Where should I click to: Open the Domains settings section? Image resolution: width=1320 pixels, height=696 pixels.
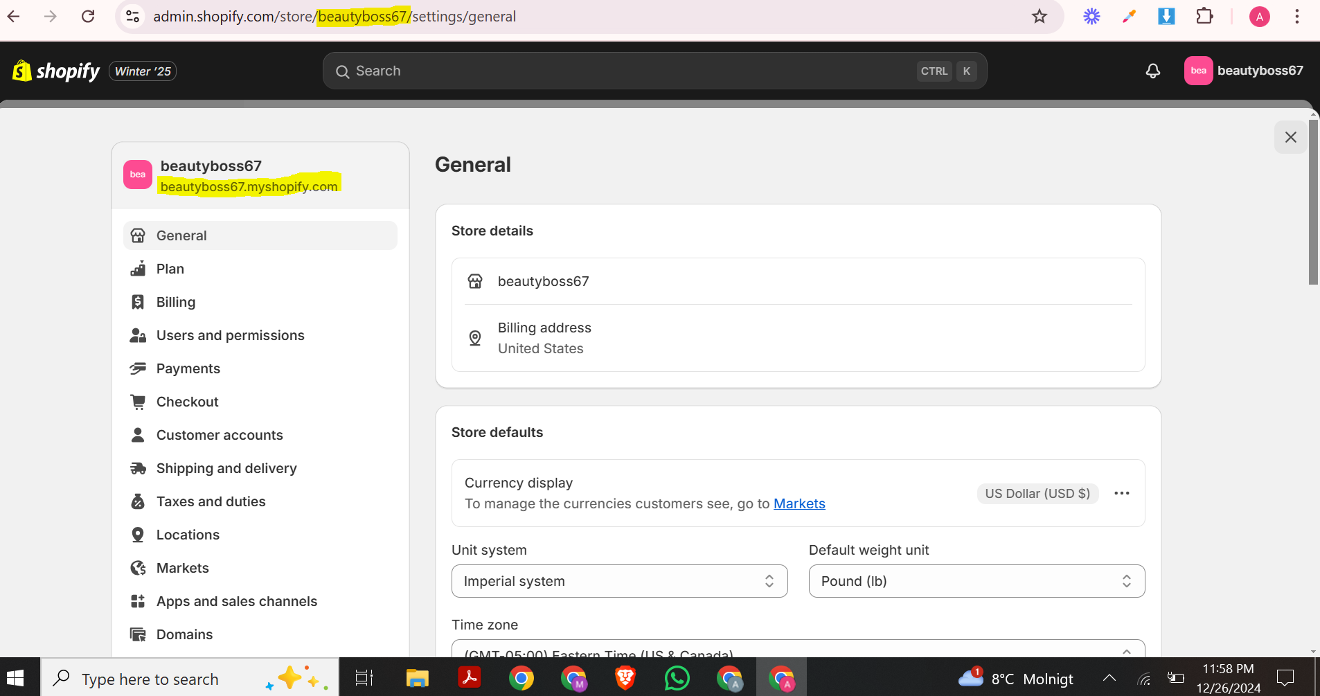tap(184, 634)
